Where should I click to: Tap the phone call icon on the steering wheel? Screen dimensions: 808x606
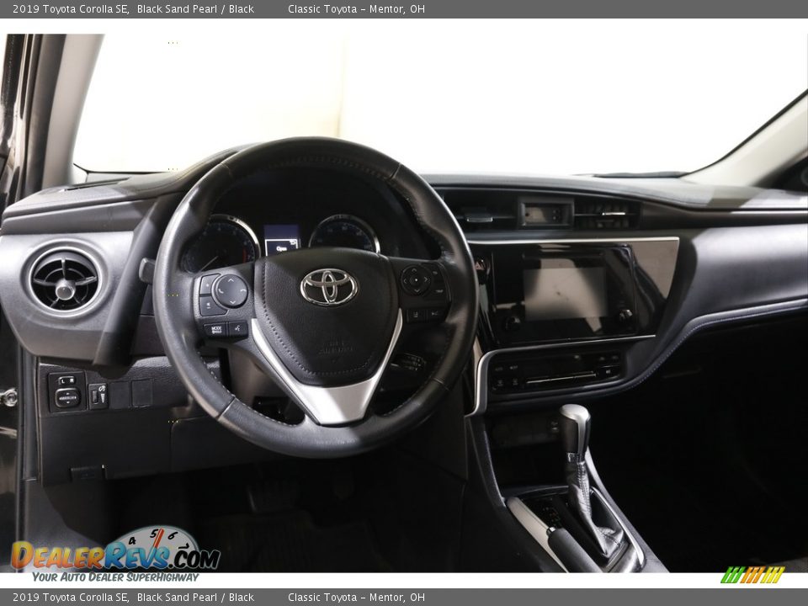pos(221,290)
